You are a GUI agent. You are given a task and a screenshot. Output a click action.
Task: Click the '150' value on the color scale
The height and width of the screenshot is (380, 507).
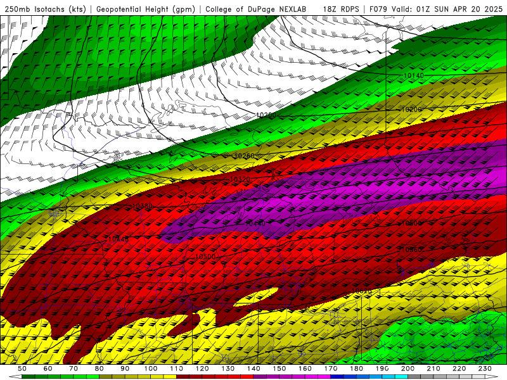point(279,369)
